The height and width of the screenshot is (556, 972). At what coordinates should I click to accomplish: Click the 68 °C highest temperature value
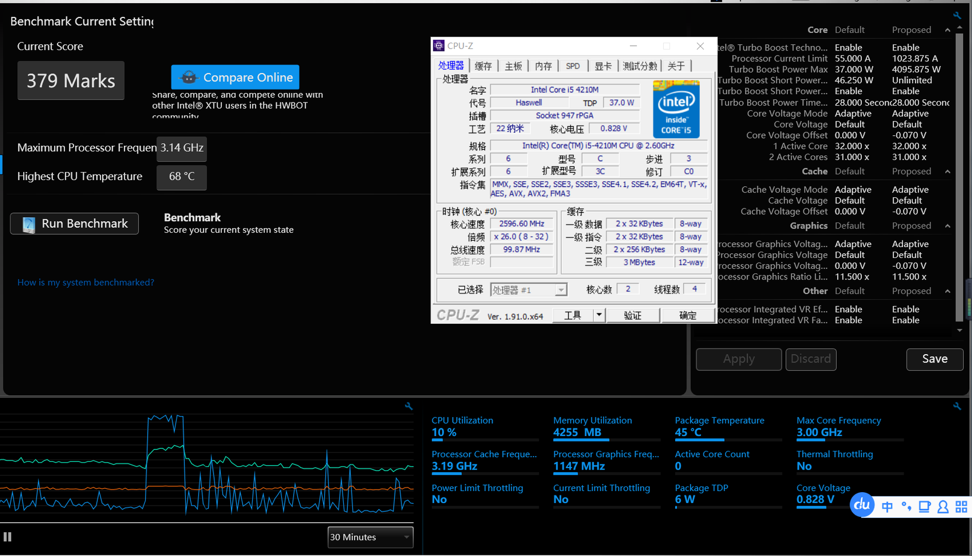click(182, 177)
